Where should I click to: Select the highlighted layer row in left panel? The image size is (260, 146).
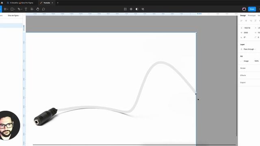(x=11, y=26)
